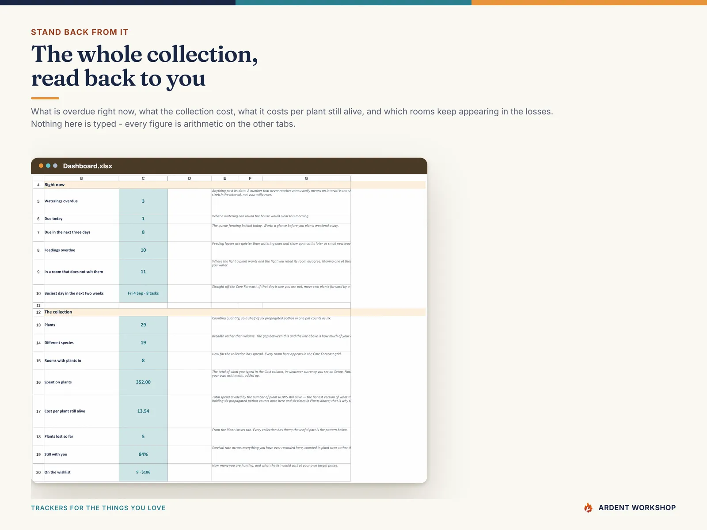Select column F header

click(250, 178)
